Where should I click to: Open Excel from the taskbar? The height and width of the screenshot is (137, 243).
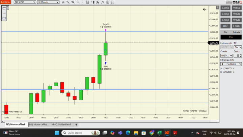pyautogui.click(x=159, y=133)
